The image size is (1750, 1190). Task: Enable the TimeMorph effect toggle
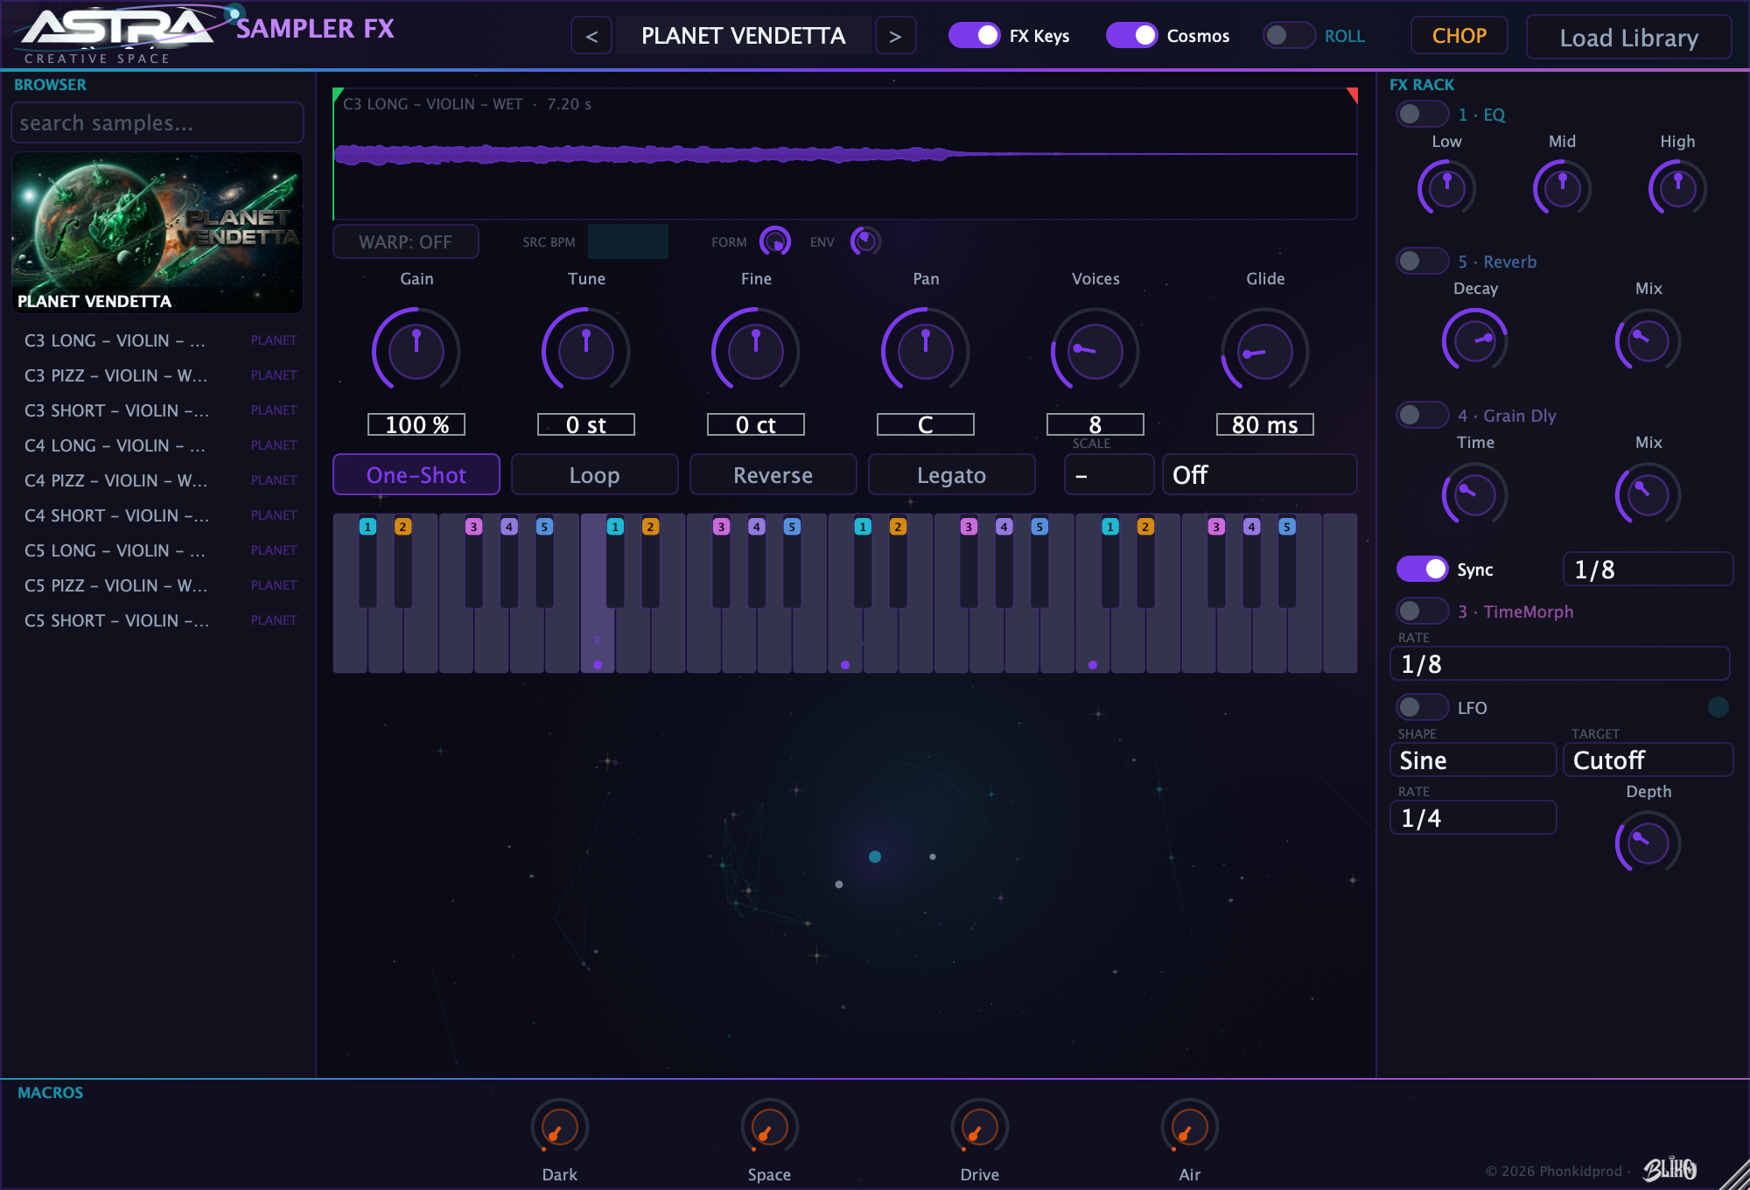point(1423,611)
